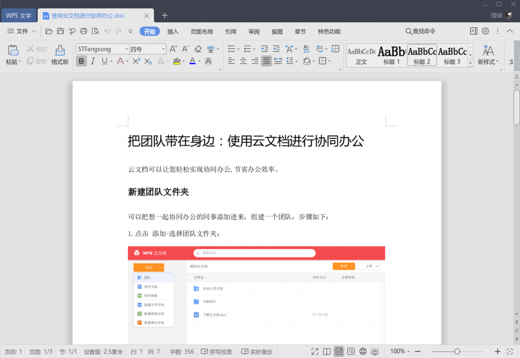Apply subscript X₂ formatting
The height and width of the screenshot is (358, 520).
click(148, 61)
